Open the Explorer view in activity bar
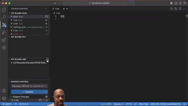Screen dimensions: 188x106 [x=4, y=10]
